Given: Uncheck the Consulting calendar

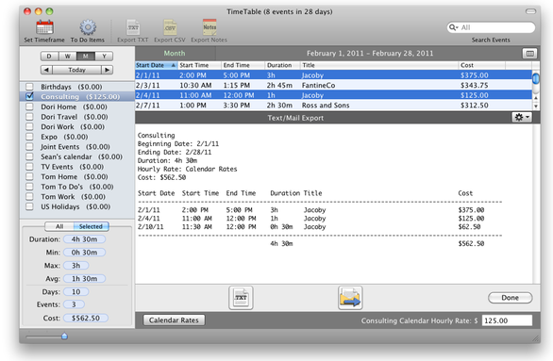Looking at the screenshot, I should [29, 96].
